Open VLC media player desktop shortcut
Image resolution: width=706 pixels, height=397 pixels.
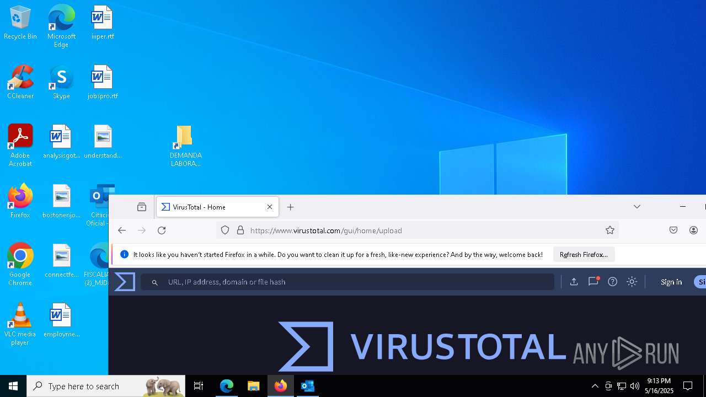[x=20, y=324]
